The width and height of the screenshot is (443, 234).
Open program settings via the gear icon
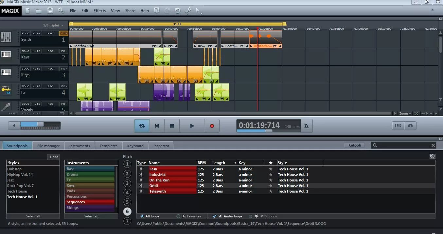coord(61,10)
